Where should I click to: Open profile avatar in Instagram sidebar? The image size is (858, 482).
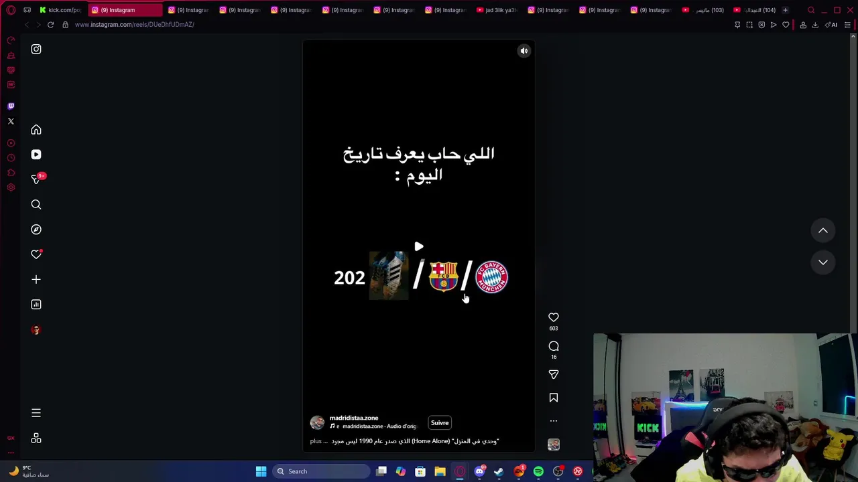pyautogui.click(x=36, y=330)
